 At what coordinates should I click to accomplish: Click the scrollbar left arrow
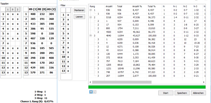[90, 82]
